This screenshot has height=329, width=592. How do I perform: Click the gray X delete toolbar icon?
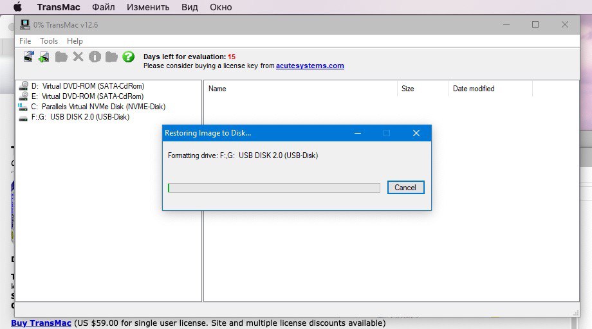[78, 57]
